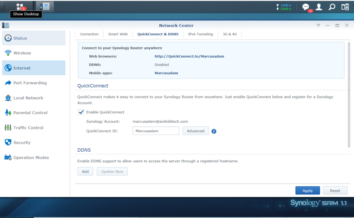
Task: Open the Network Center help question mark
Action: [318, 26]
